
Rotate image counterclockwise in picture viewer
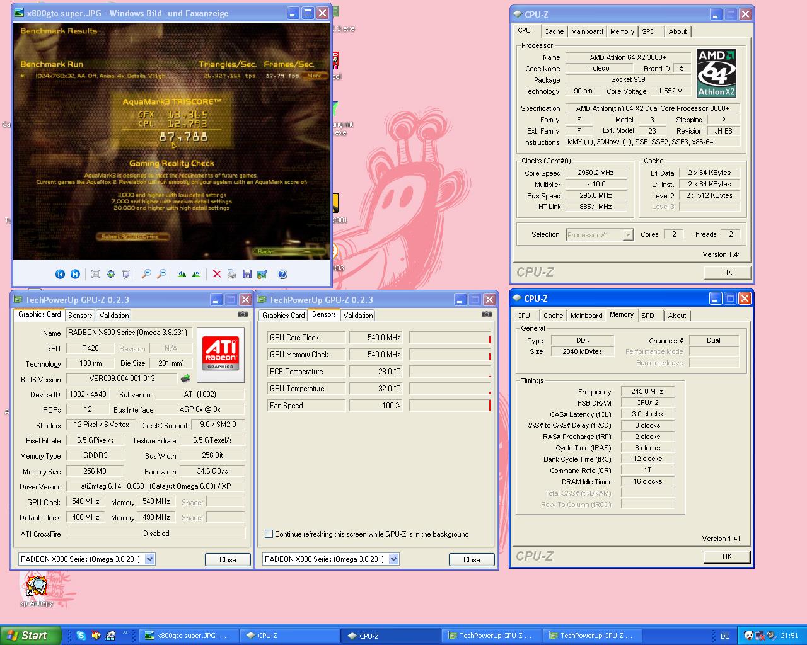[197, 274]
